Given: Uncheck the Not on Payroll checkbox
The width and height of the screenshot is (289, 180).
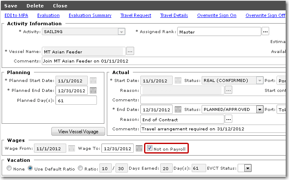Looking at the screenshot, I should pos(149,148).
